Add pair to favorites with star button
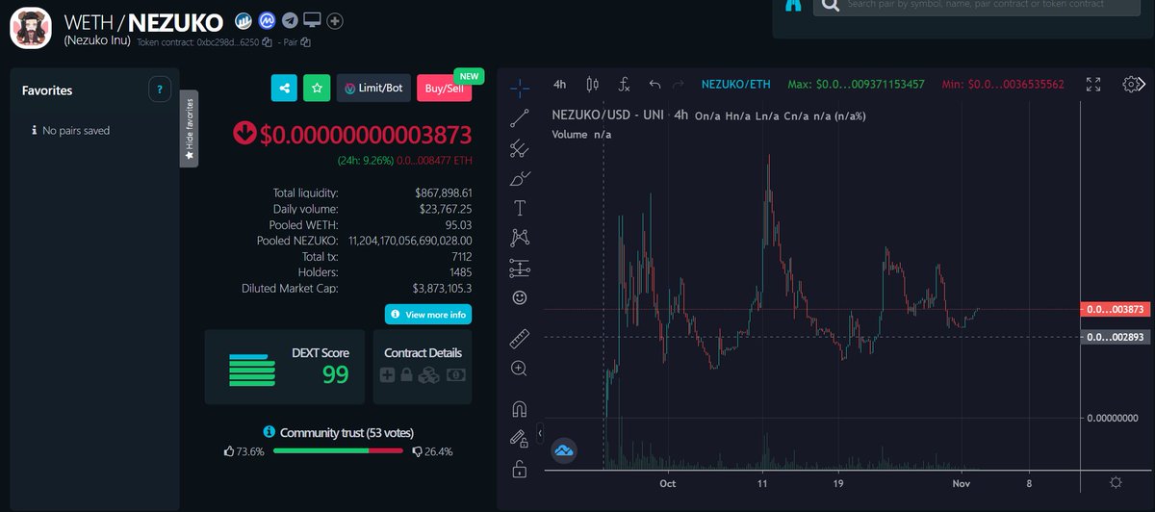The width and height of the screenshot is (1155, 512). click(317, 88)
